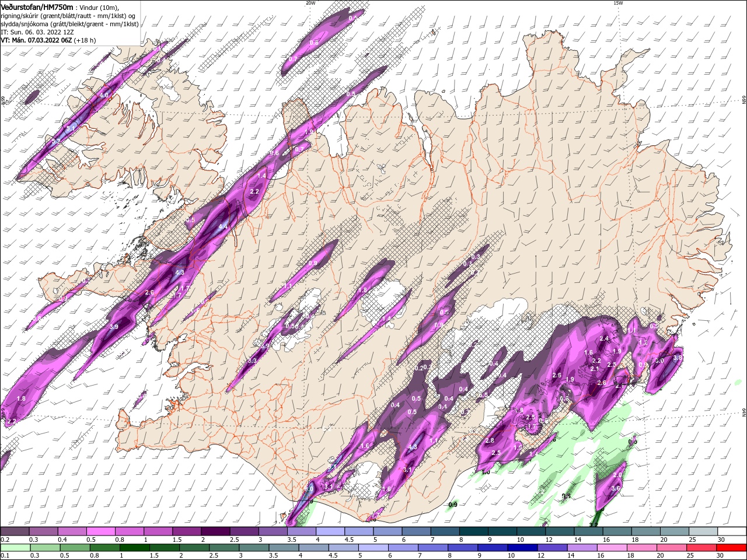Pick the darkest green 1–1.5 rain swatch
This screenshot has height=560, width=747.
point(134,548)
